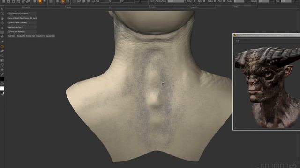Toggle the Alpha checkbox in top toolbar
The height and width of the screenshot is (168, 300).
tap(204, 1)
